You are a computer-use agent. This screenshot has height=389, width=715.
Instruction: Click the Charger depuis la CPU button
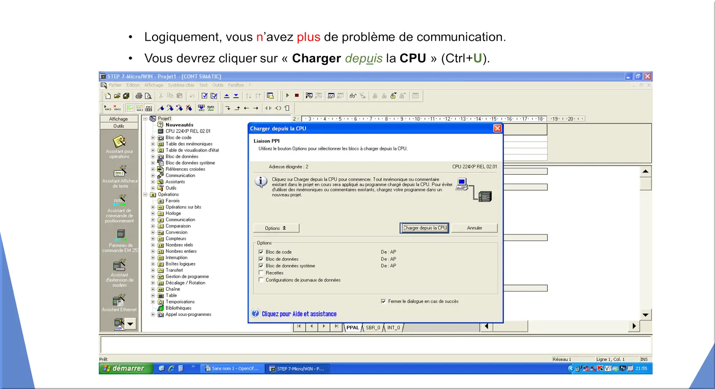tap(424, 228)
